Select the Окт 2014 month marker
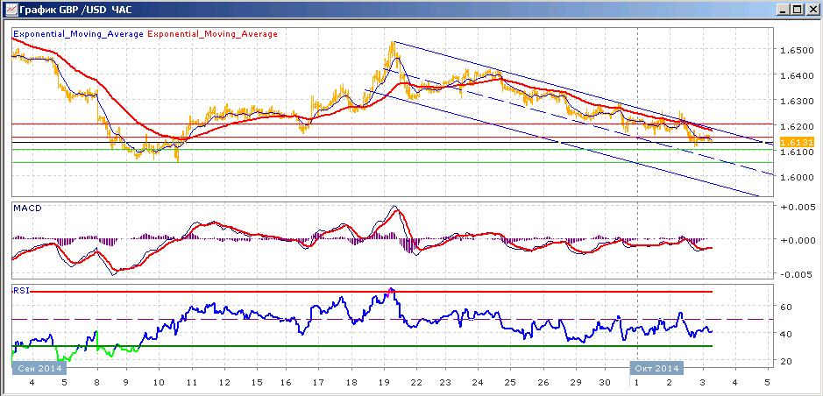 656,368
